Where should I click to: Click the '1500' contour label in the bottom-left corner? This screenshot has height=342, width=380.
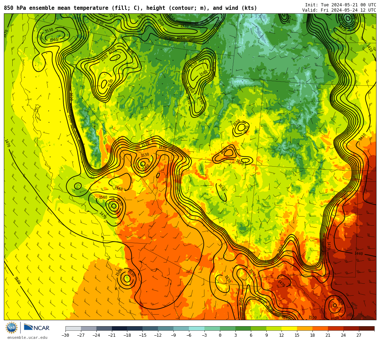18,280
